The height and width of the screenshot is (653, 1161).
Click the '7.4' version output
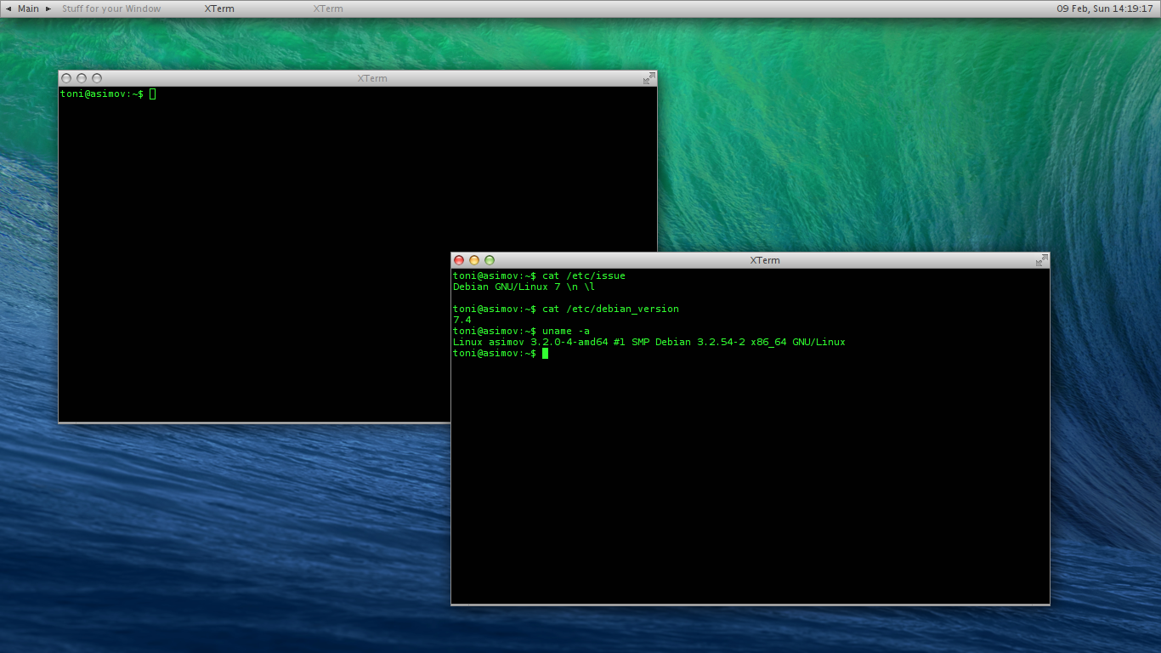click(x=462, y=320)
